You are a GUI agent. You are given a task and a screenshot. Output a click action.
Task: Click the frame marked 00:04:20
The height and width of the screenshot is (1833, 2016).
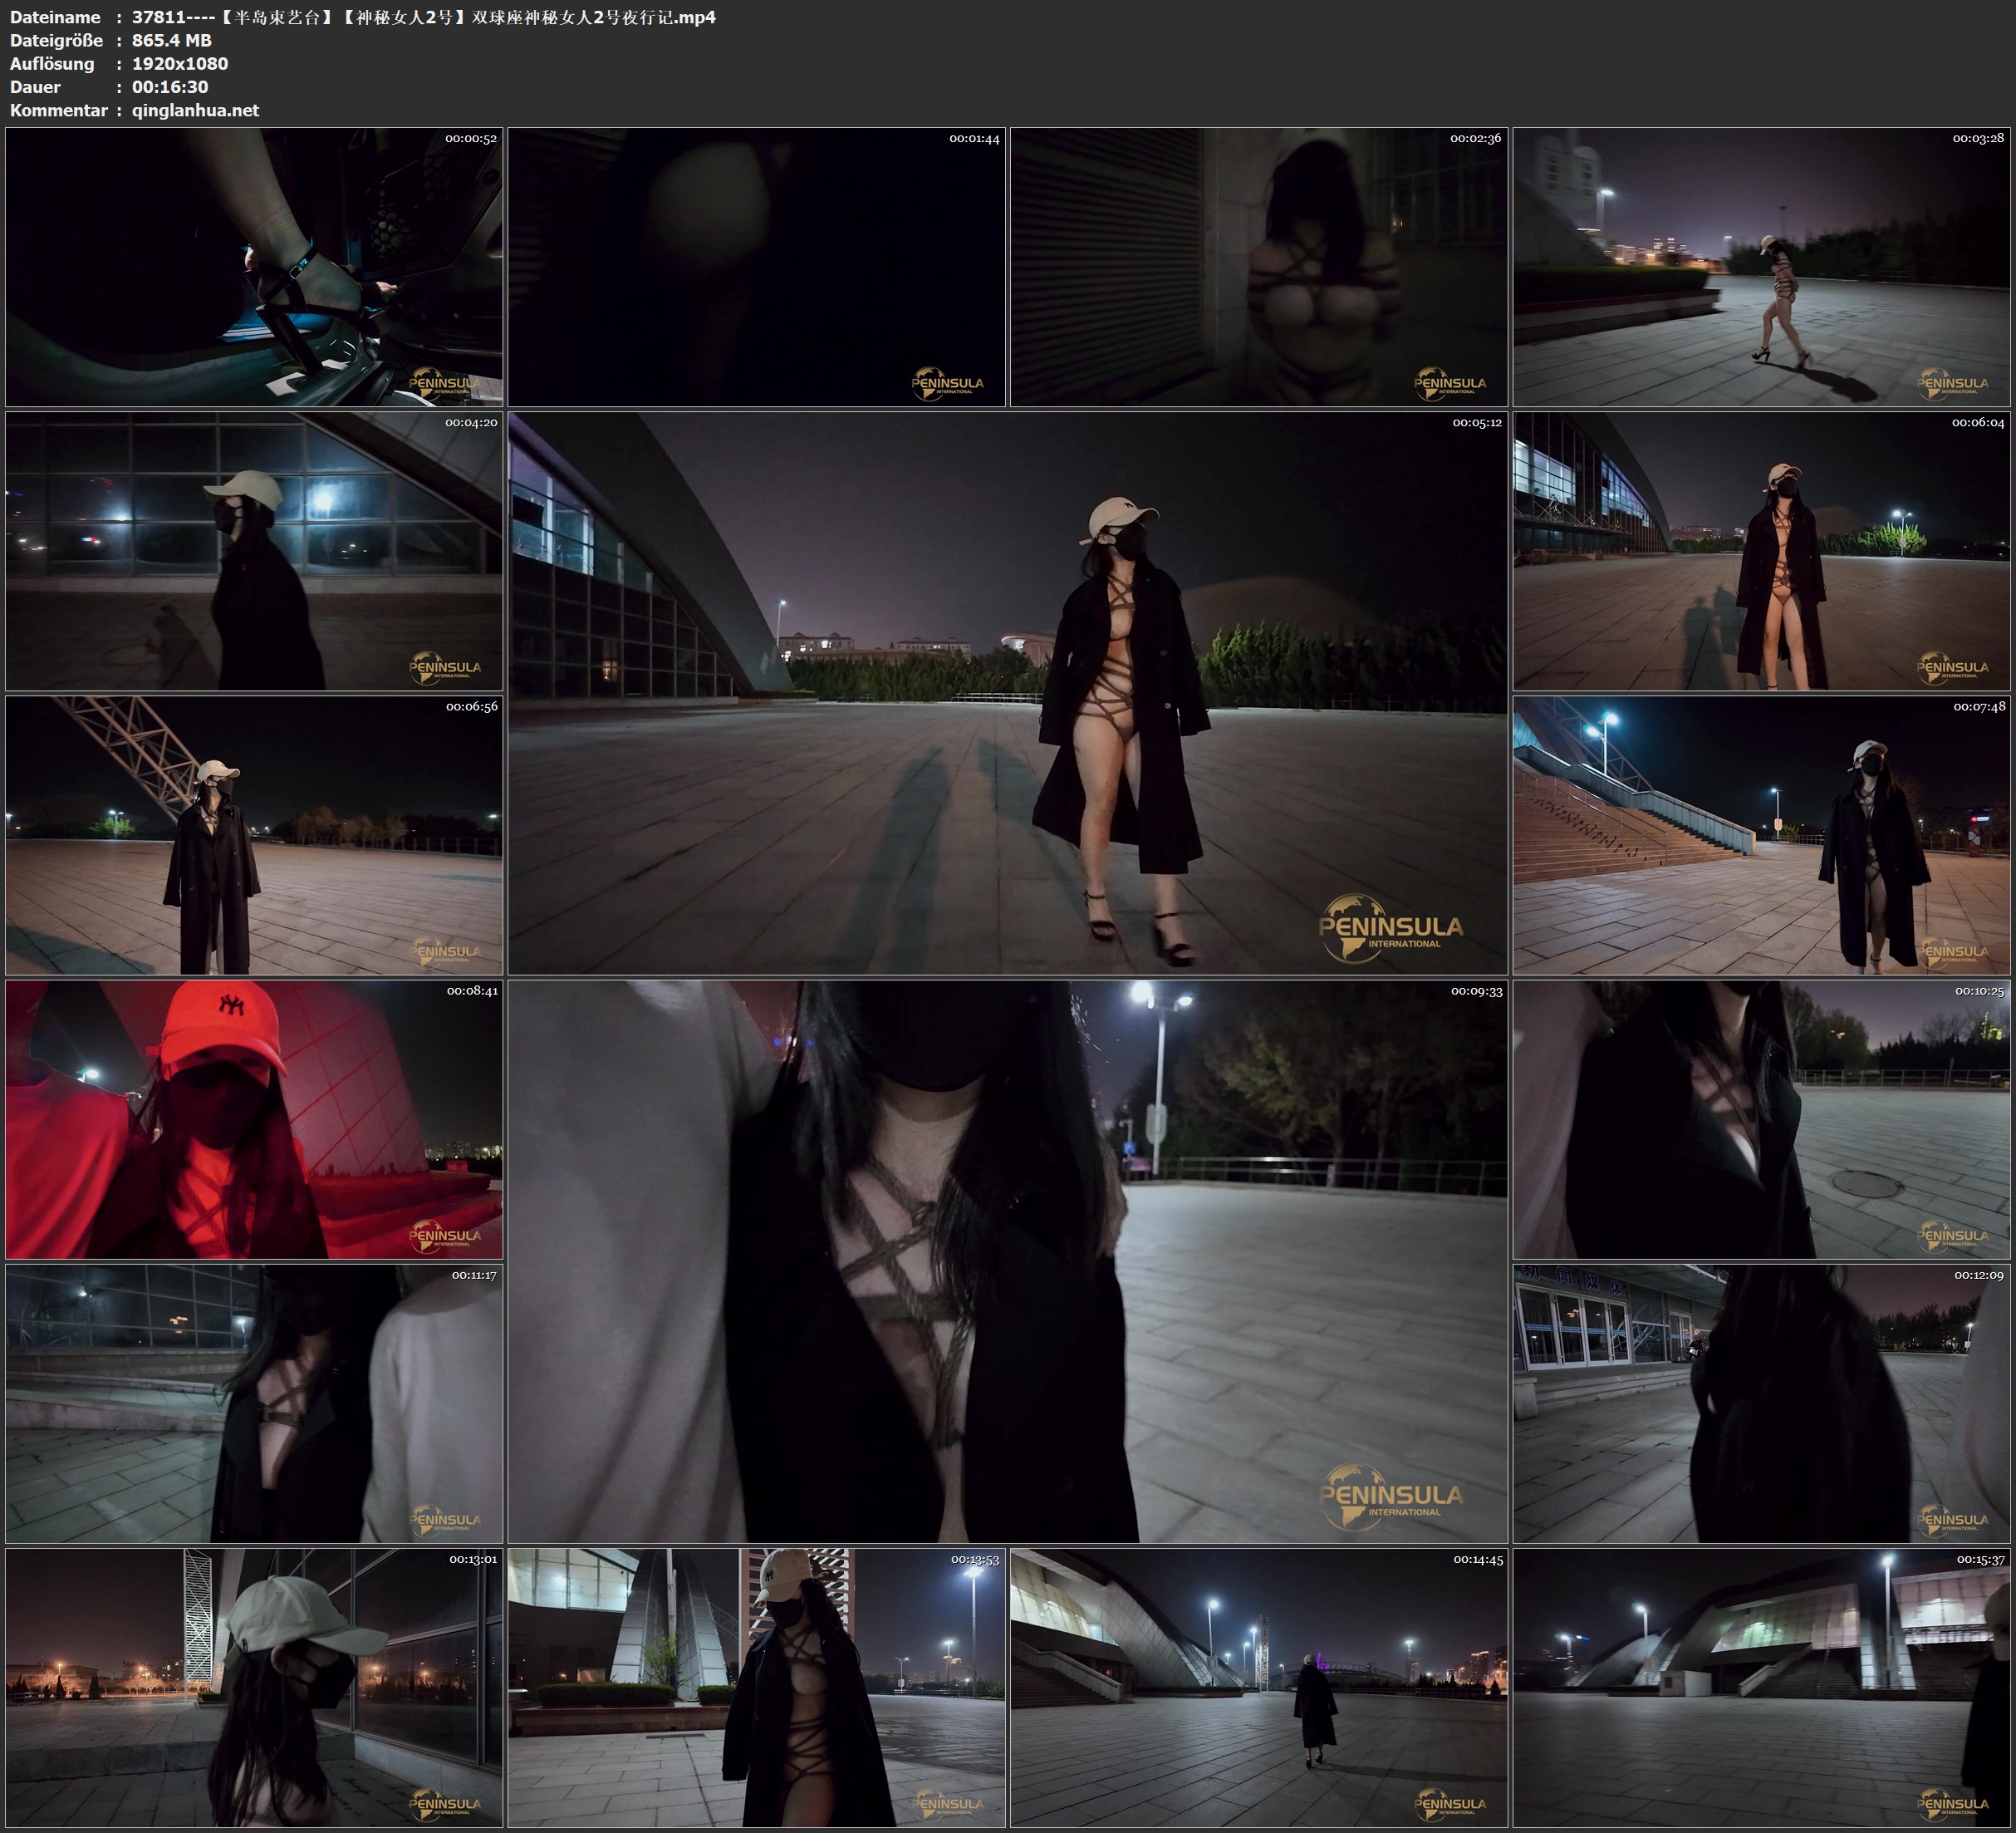point(254,550)
